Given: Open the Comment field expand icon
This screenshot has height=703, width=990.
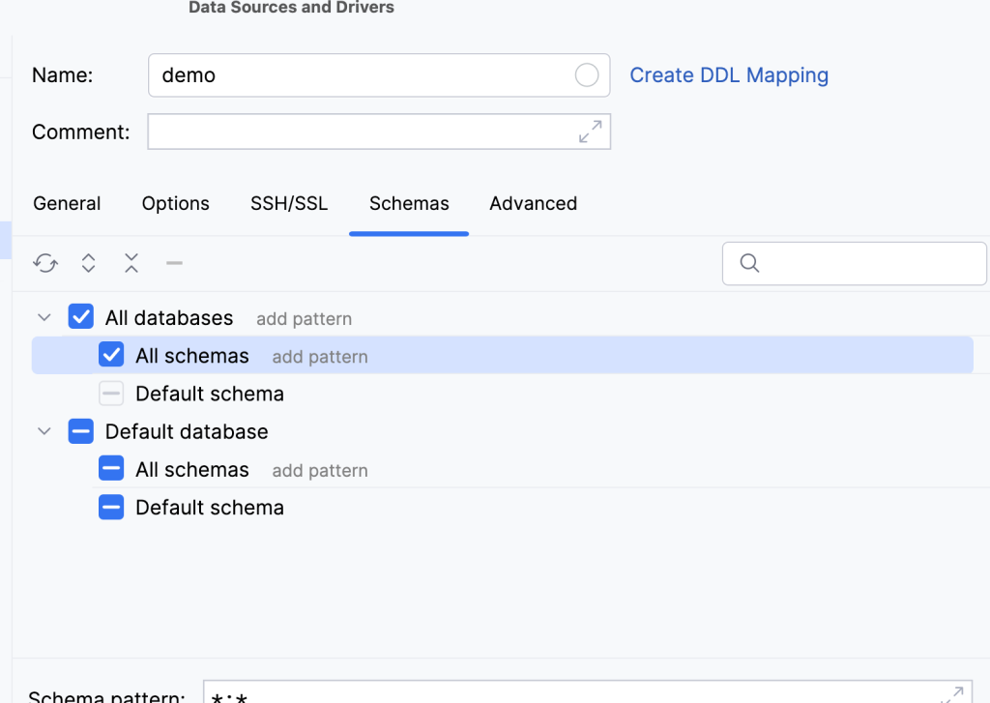Looking at the screenshot, I should click(591, 132).
